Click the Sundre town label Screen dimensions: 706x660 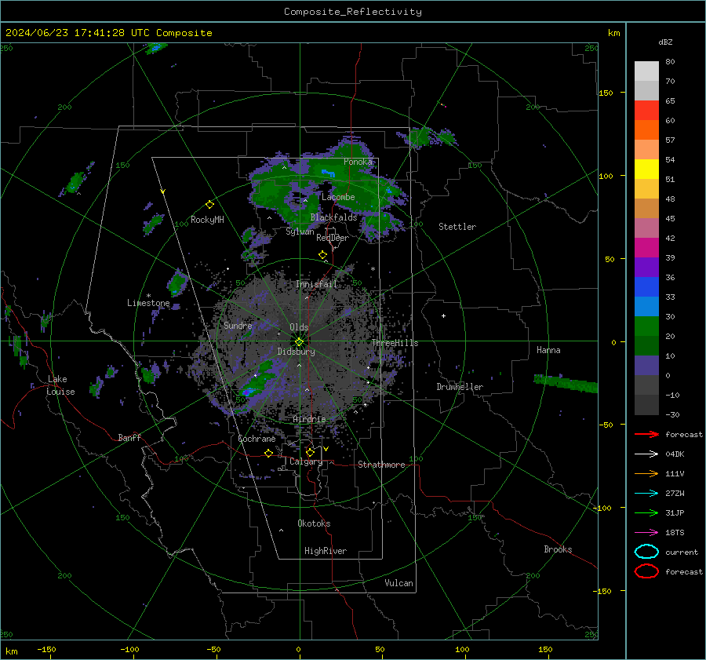(x=238, y=326)
